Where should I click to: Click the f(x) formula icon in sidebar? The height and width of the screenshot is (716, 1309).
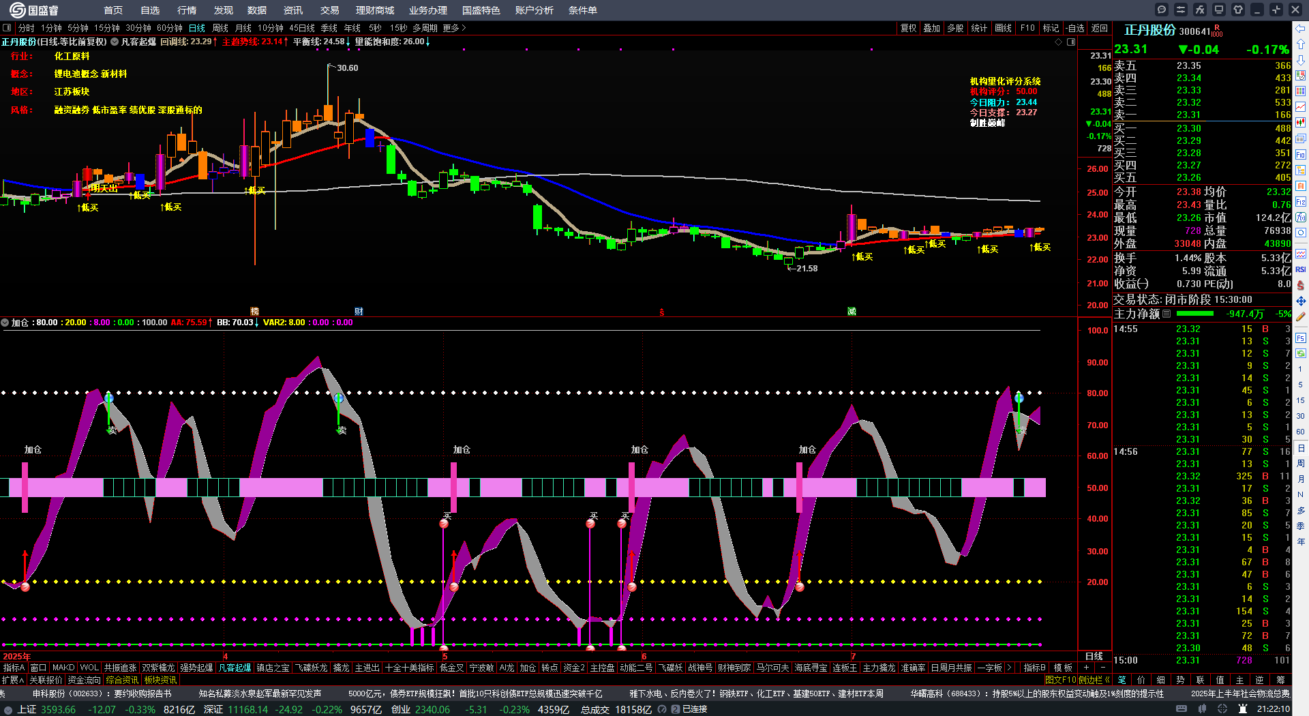point(1301,218)
